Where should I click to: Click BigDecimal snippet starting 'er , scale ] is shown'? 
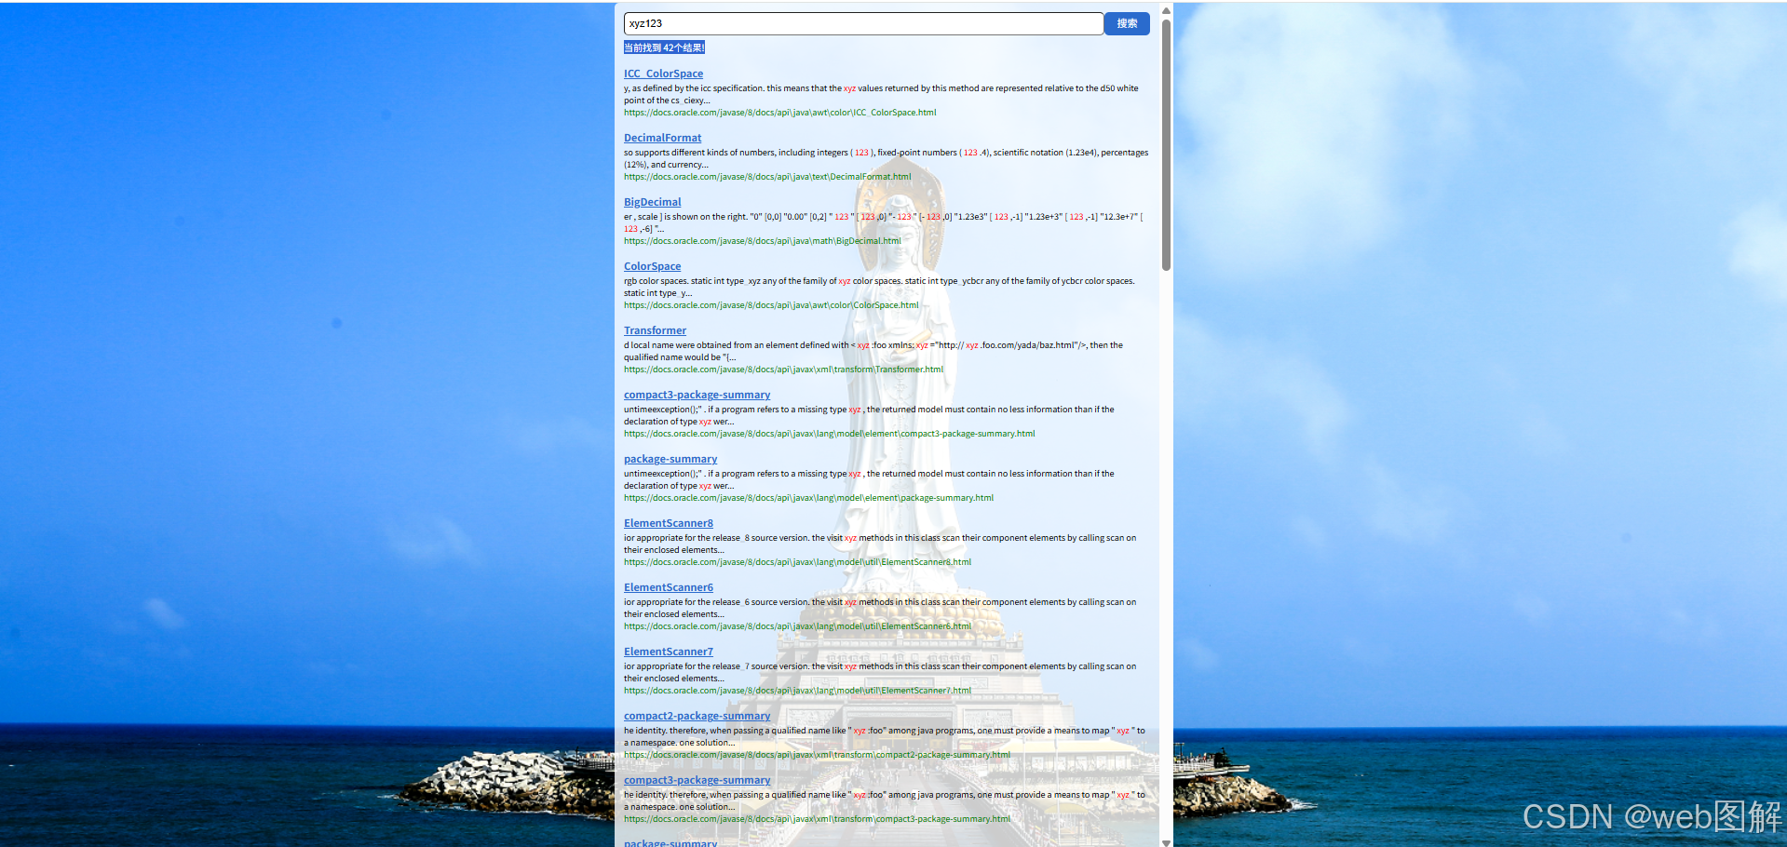point(884,222)
